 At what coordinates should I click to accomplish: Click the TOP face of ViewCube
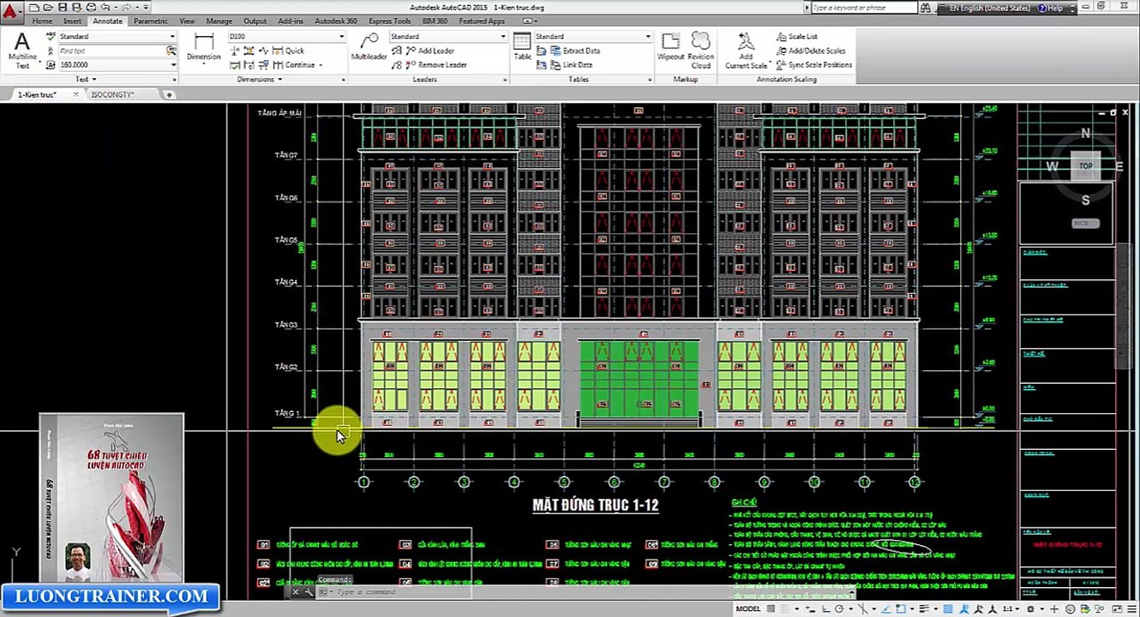click(1085, 166)
